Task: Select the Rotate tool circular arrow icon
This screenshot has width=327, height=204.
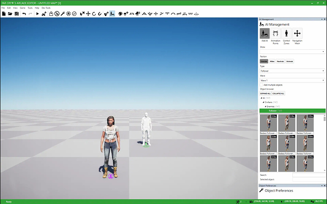Action: pyautogui.click(x=94, y=14)
